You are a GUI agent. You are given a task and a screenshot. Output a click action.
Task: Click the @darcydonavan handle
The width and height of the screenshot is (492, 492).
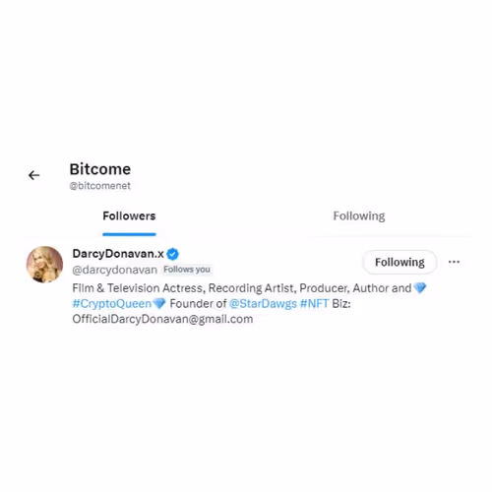pyautogui.click(x=115, y=270)
